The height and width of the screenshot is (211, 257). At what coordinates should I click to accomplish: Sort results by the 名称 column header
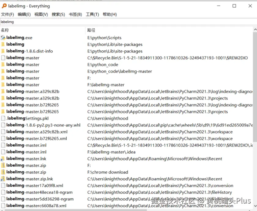tap(43, 30)
